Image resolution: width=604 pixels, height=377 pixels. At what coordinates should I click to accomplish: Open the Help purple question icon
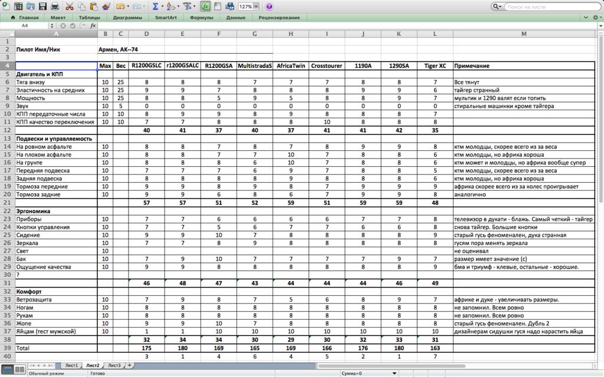269,6
